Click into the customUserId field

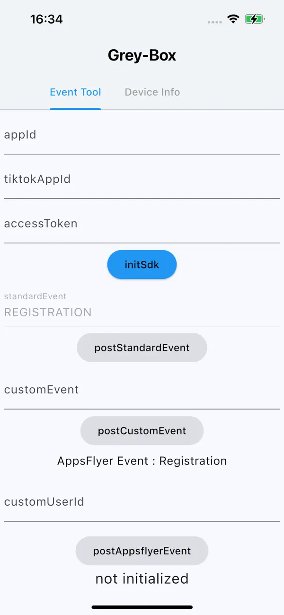(x=142, y=502)
